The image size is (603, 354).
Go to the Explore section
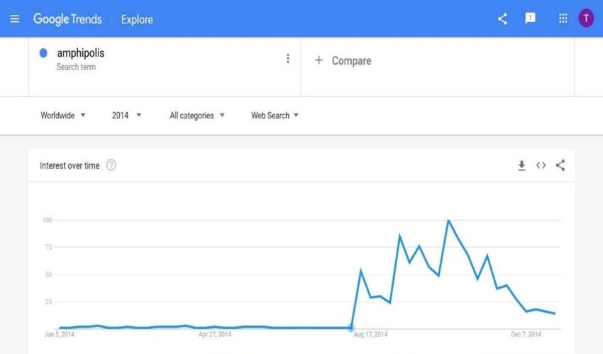pyautogui.click(x=137, y=20)
